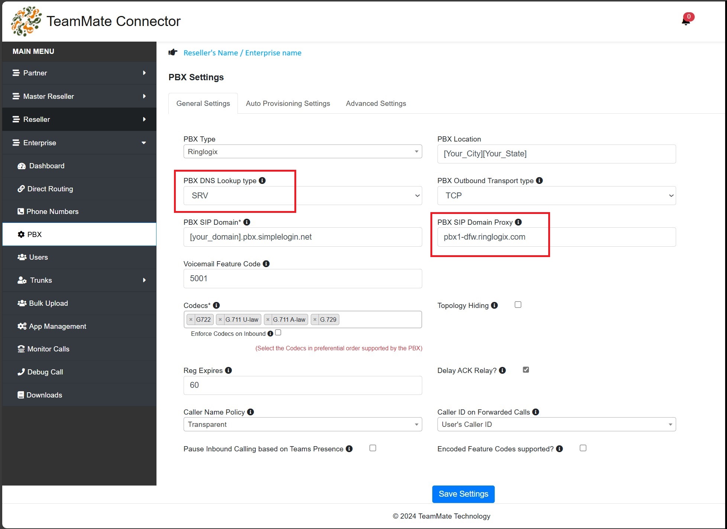Open PBX DNS Lookup type SRV dropdown
Image resolution: width=727 pixels, height=529 pixels.
click(303, 195)
